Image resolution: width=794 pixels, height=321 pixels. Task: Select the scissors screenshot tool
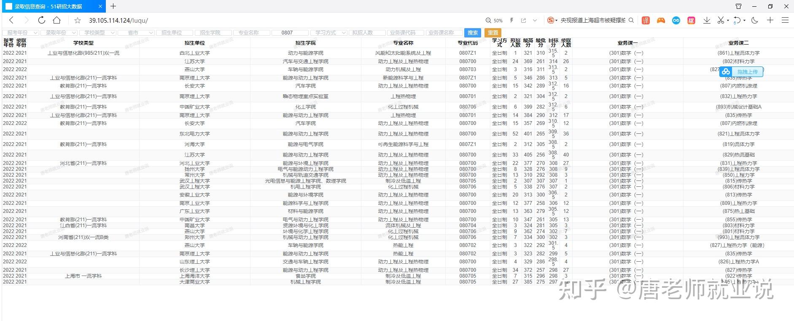point(721,20)
